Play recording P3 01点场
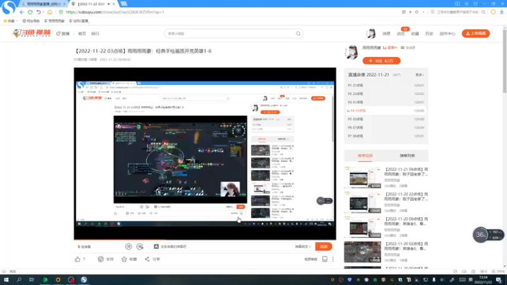Screen dimensions: 507x285 click(x=386, y=102)
